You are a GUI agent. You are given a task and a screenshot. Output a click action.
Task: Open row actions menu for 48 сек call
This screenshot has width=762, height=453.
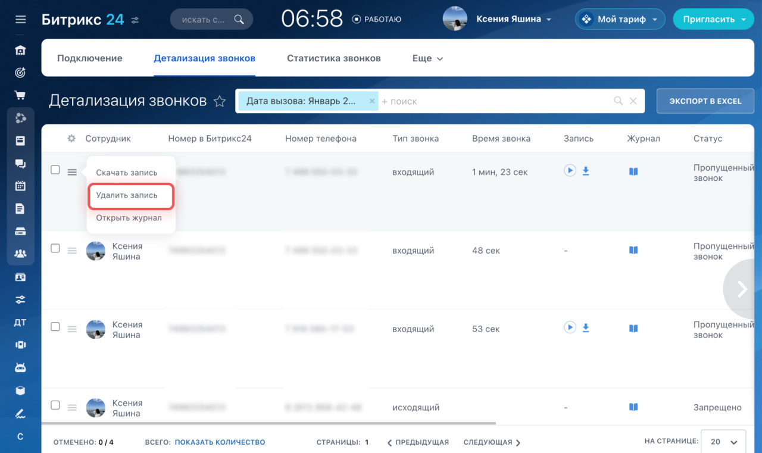tap(72, 251)
